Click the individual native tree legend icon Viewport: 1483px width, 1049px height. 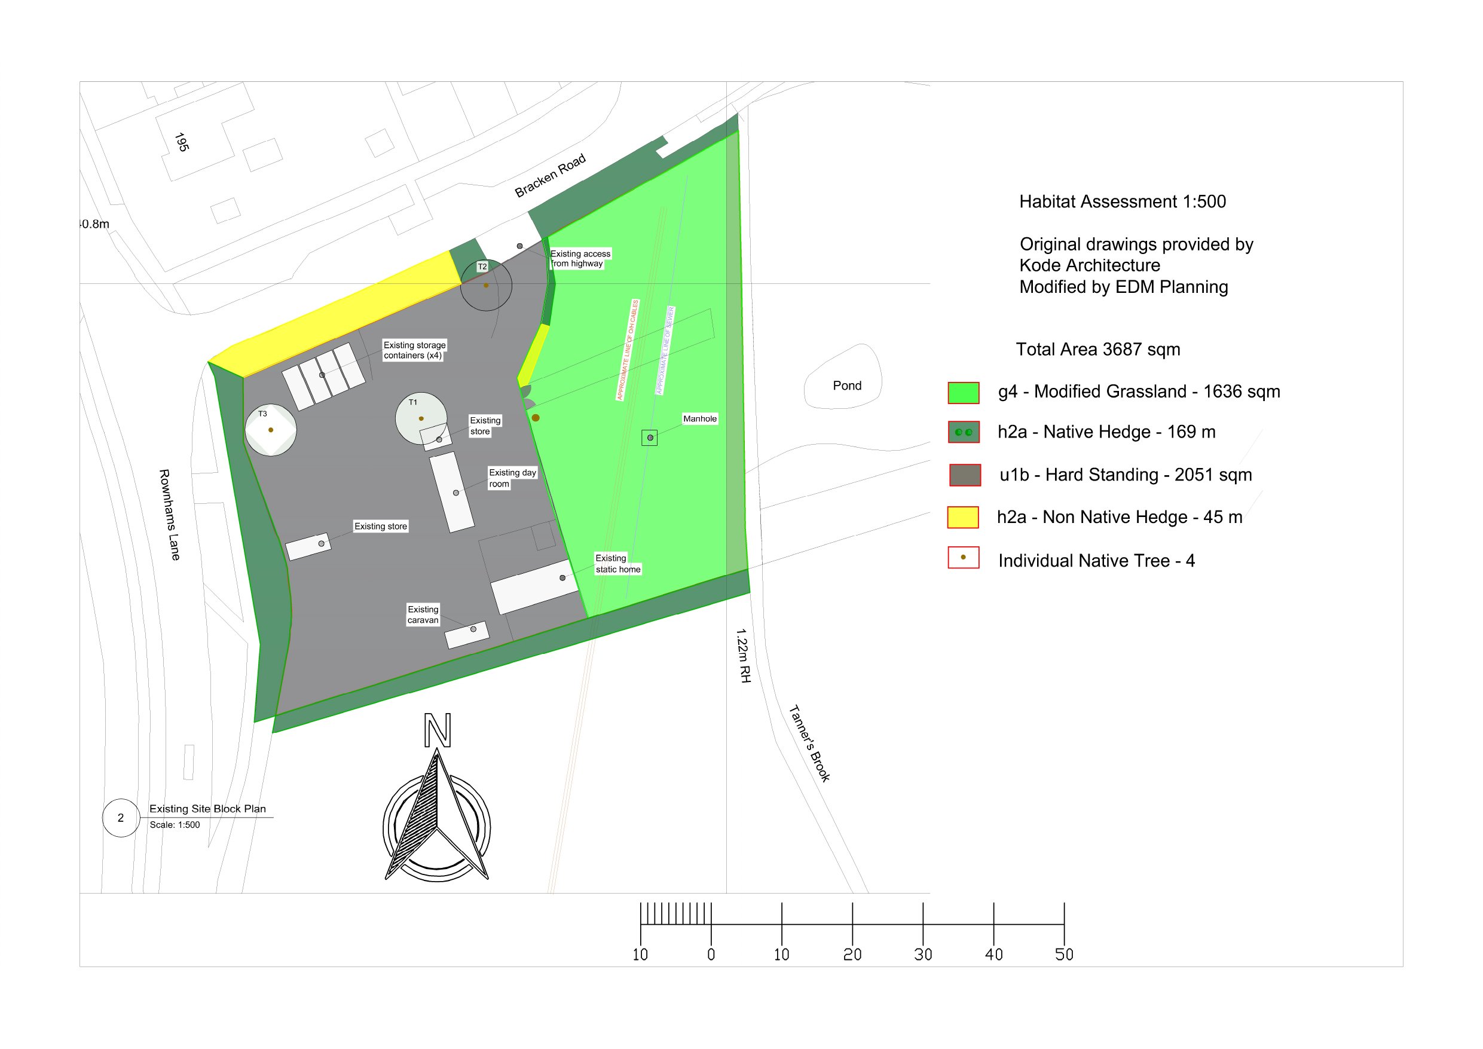point(963,558)
